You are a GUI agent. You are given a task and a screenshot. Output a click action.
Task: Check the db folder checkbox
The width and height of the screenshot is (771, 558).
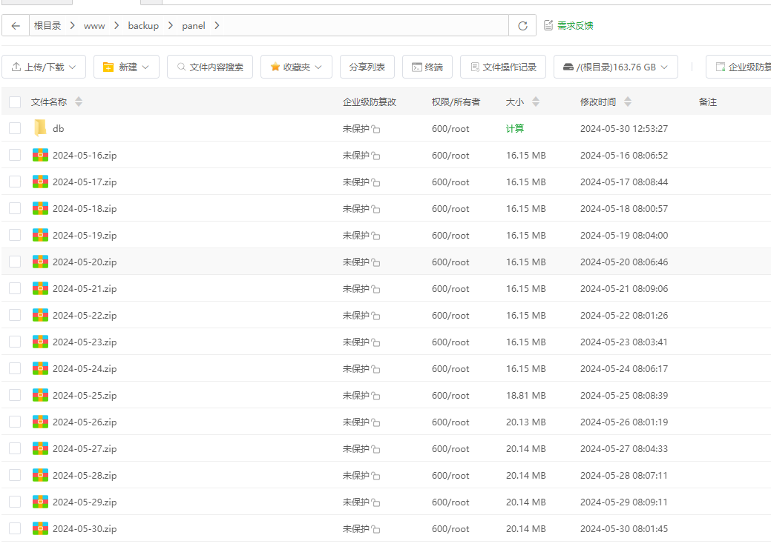click(x=15, y=128)
